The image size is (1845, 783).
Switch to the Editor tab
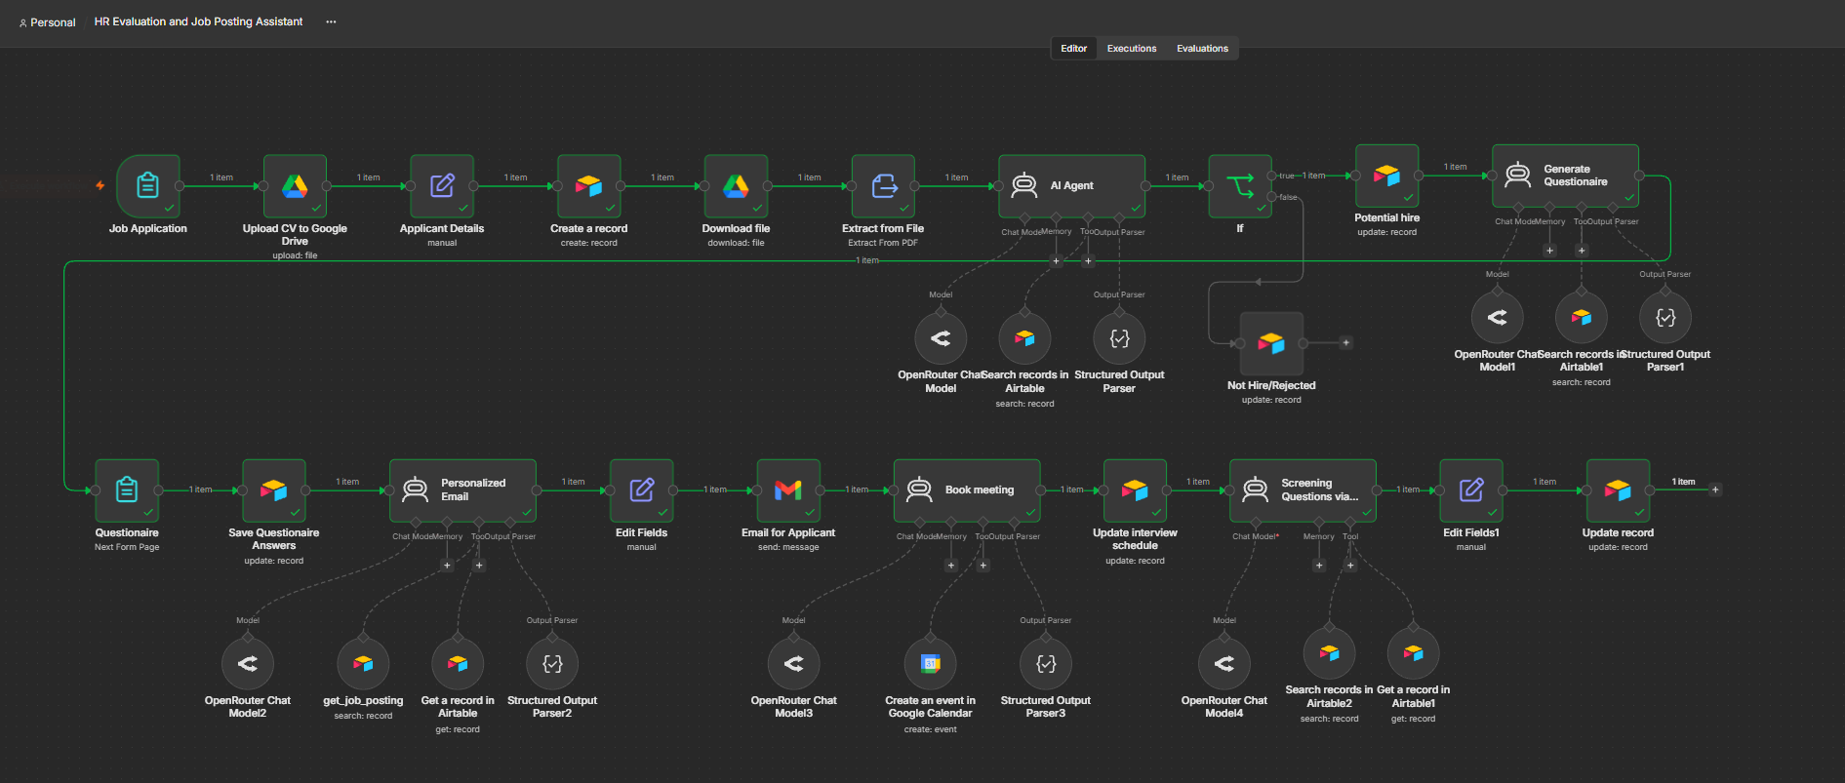(1073, 48)
